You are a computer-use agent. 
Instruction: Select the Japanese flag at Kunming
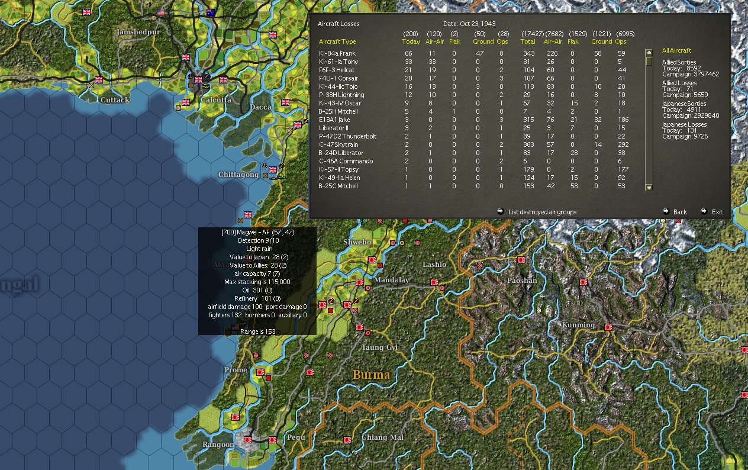(608, 327)
